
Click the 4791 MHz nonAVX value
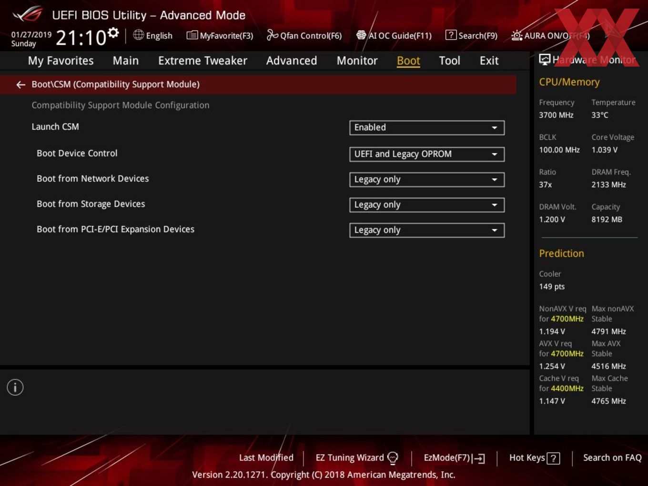pos(608,332)
